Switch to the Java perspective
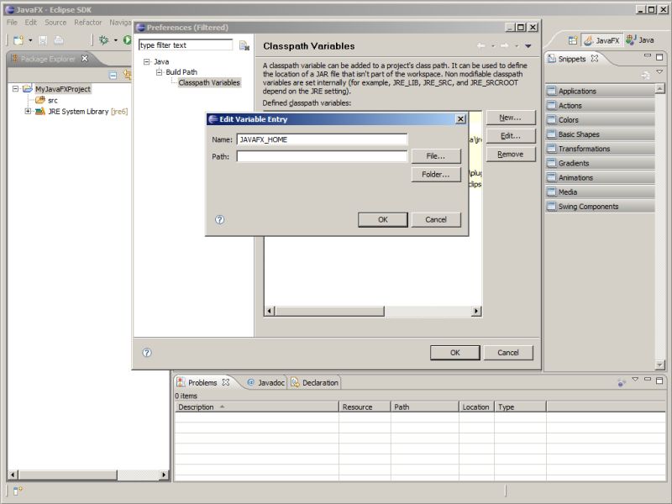This screenshot has height=504, width=672. pos(640,40)
